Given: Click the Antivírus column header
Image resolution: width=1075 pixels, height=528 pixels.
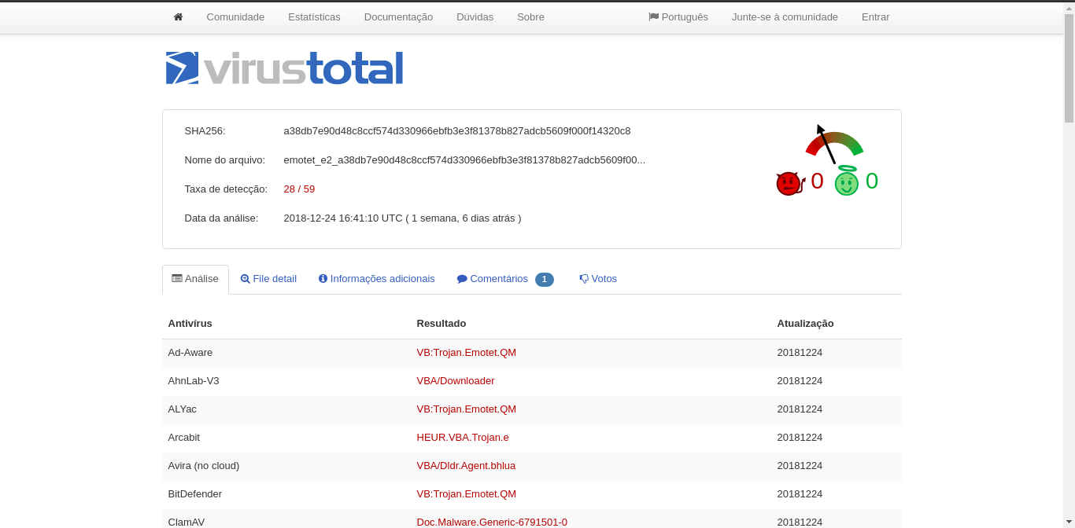Looking at the screenshot, I should [190, 324].
